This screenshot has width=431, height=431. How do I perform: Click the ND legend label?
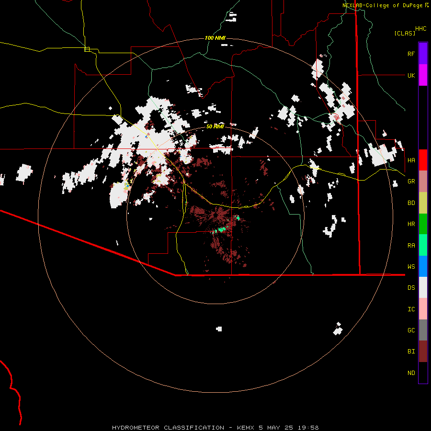(411, 373)
